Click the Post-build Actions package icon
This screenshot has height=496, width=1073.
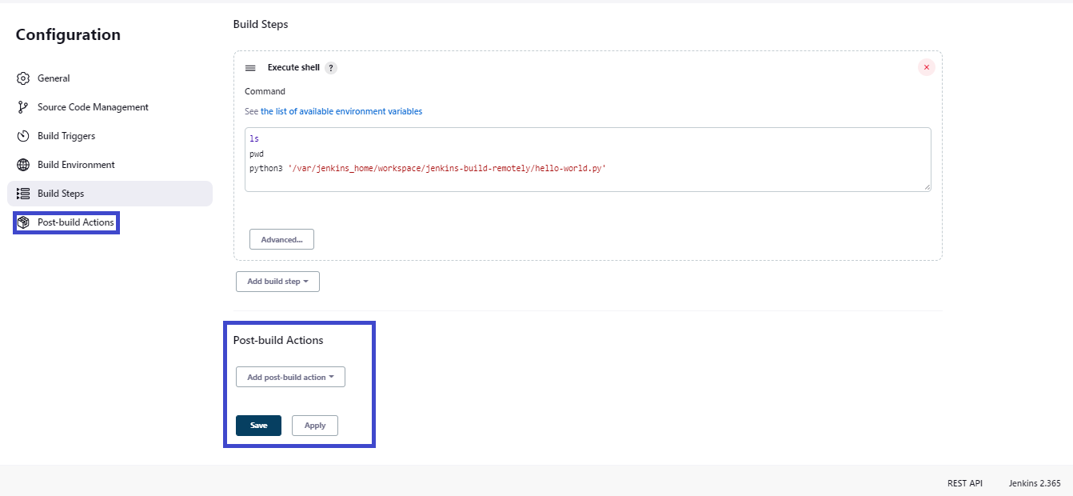[23, 222]
